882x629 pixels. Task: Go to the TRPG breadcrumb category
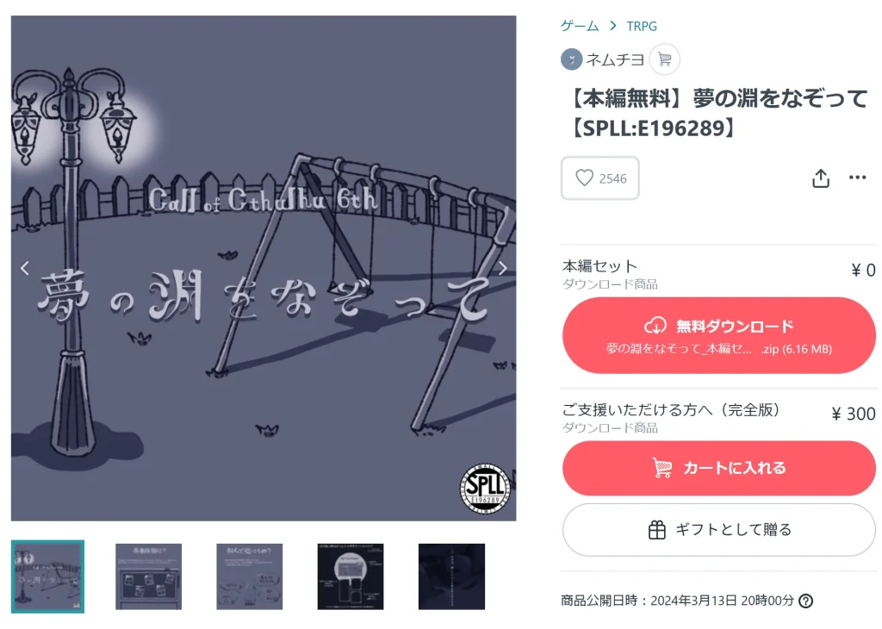pos(642,26)
